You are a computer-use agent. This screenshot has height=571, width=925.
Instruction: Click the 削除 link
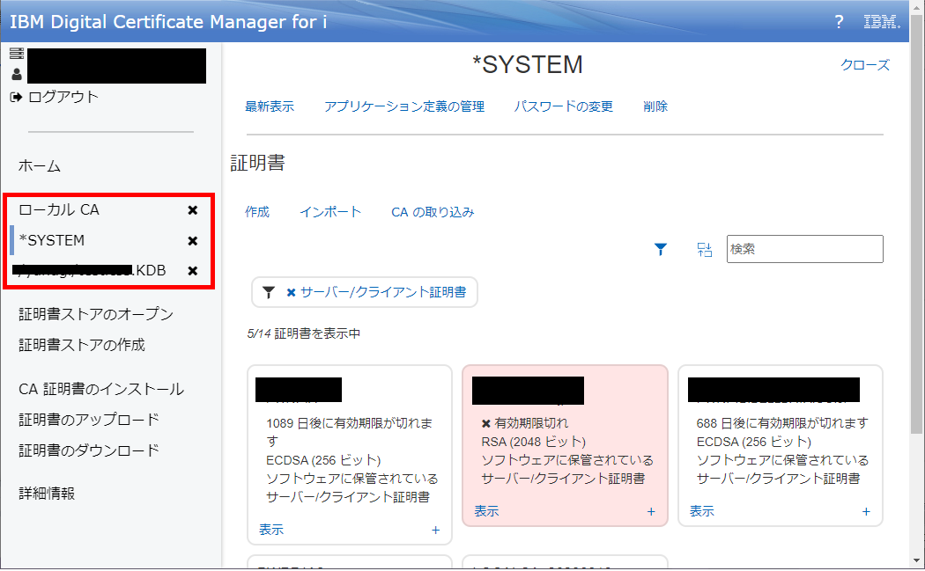click(x=655, y=106)
